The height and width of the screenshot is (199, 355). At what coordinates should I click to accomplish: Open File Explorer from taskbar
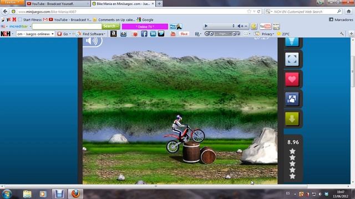27,194
